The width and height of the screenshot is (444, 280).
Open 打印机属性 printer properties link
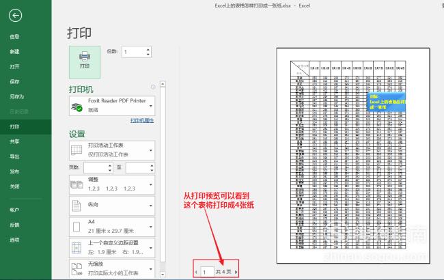coord(142,120)
